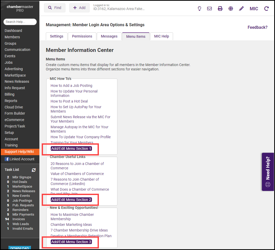275x250 pixels.
Task: Switch to the Permissions tab
Action: (82, 36)
